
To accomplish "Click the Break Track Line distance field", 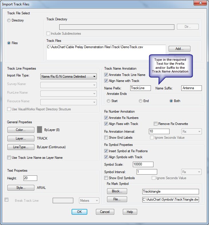I will 63,200.
